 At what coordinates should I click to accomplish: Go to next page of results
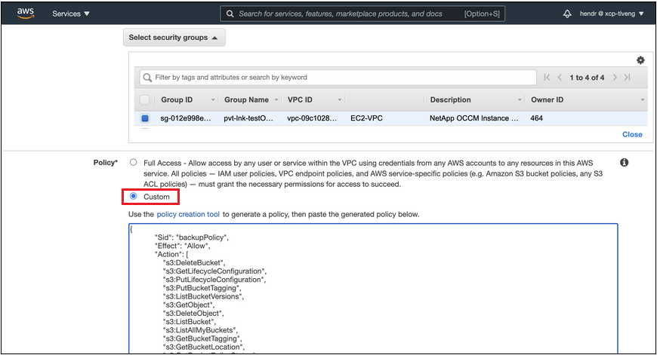[615, 78]
